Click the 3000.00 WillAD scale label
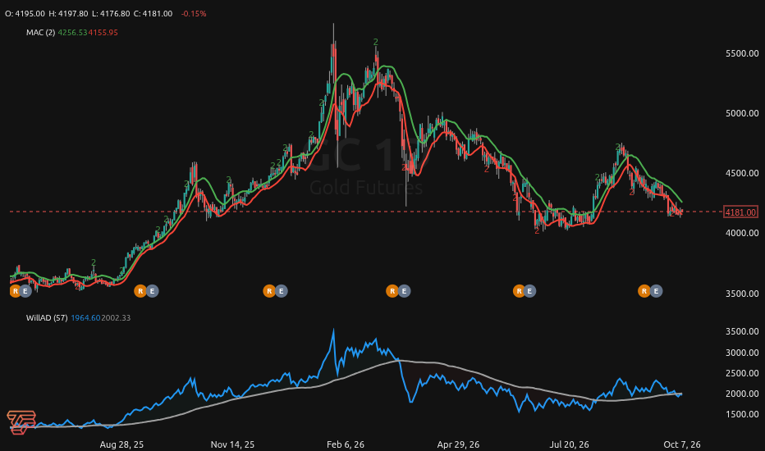The image size is (765, 451). click(742, 353)
